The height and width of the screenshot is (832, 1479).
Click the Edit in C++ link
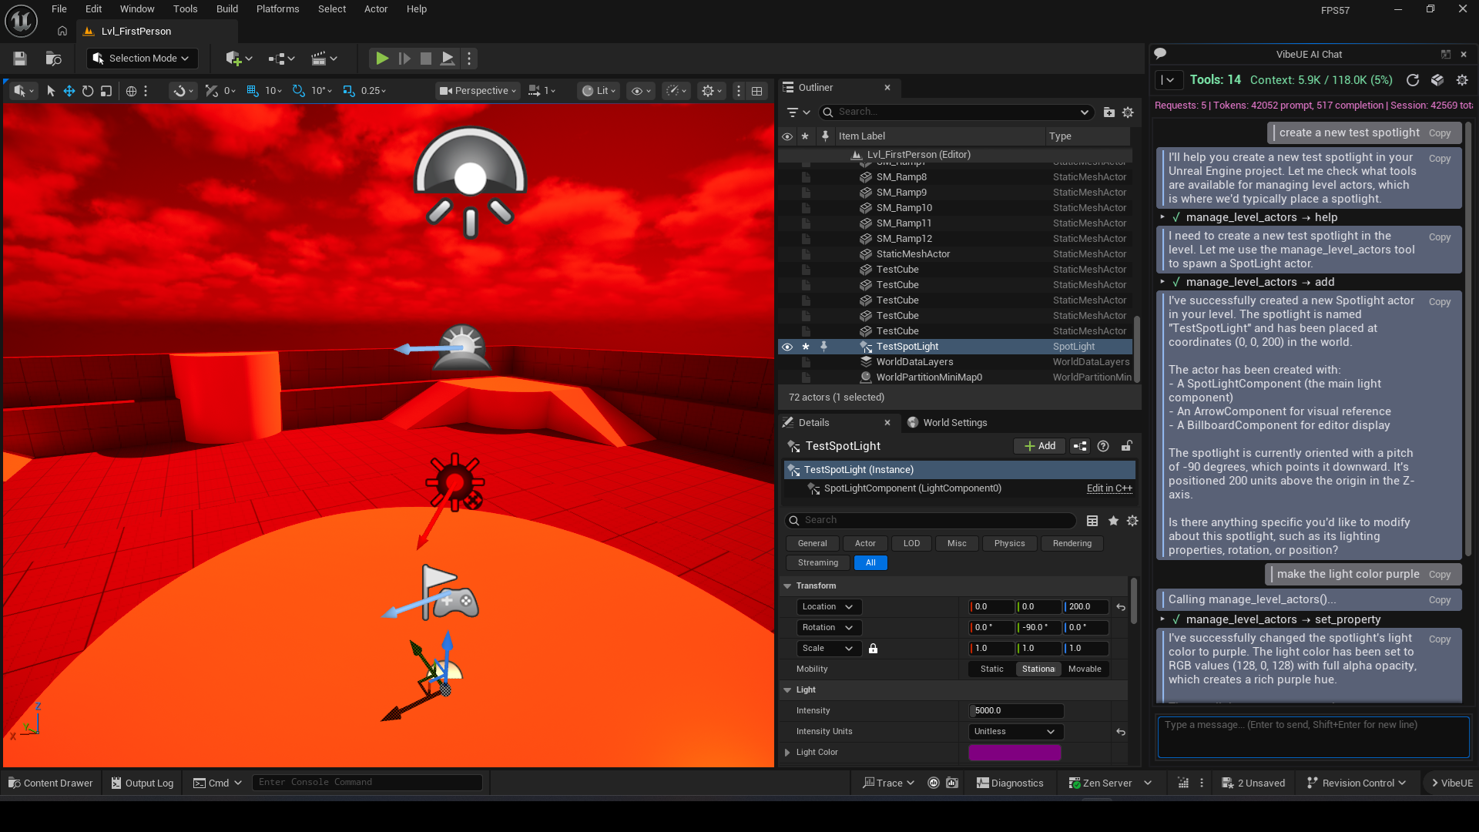click(x=1108, y=488)
